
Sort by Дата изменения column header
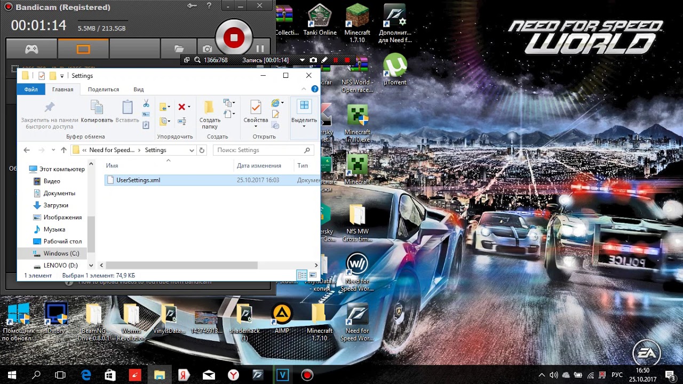pos(259,166)
